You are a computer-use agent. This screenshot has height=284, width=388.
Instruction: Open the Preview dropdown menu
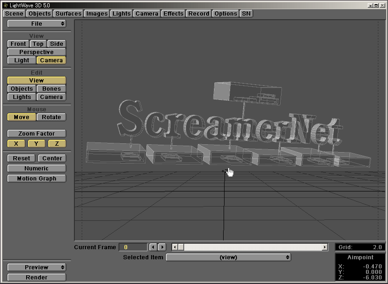point(37,268)
